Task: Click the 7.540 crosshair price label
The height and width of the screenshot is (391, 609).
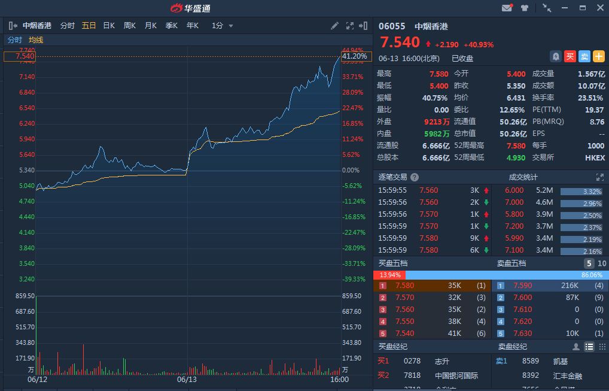Action: [19, 56]
